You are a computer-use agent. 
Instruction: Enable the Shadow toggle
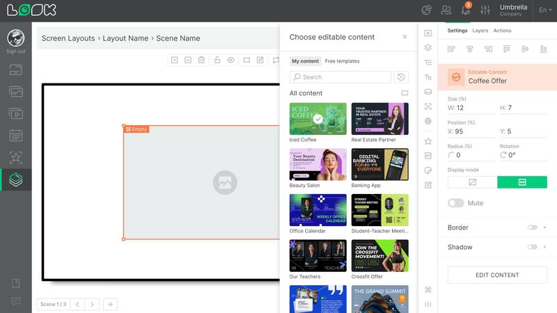click(x=532, y=247)
